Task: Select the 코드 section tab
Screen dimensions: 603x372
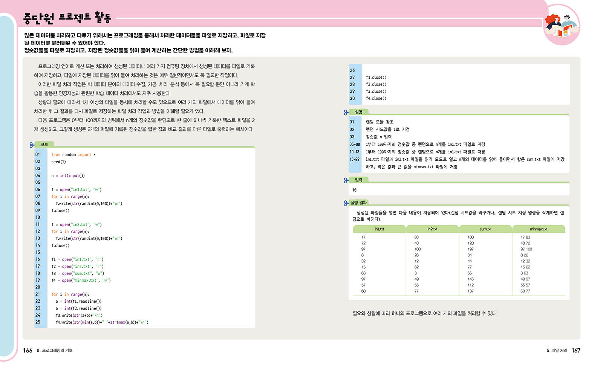Action: 44,145
